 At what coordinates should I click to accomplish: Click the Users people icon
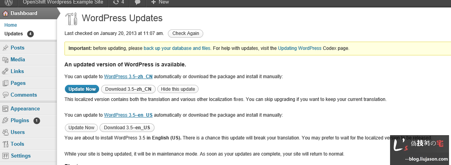(x=5, y=132)
